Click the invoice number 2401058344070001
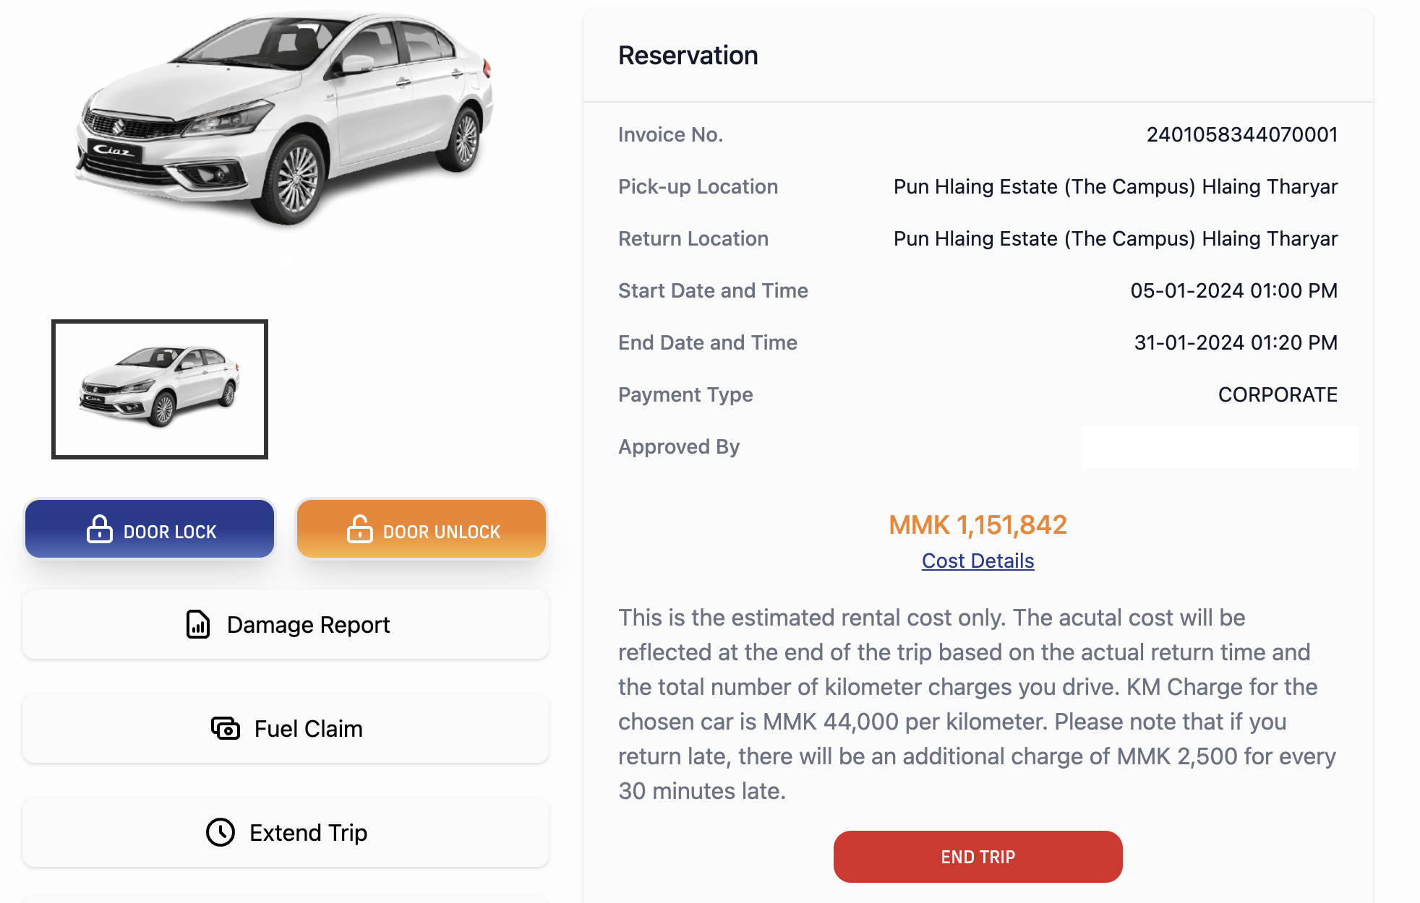The height and width of the screenshot is (903, 1420). [1241, 134]
